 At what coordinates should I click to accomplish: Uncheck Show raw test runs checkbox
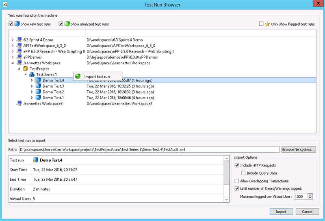(11, 24)
